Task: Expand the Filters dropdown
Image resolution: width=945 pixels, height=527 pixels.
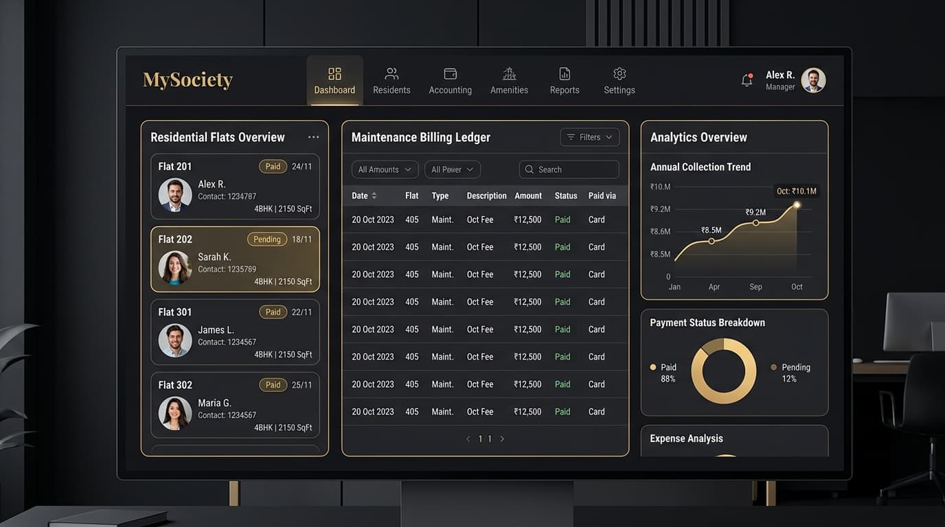Action: [590, 137]
